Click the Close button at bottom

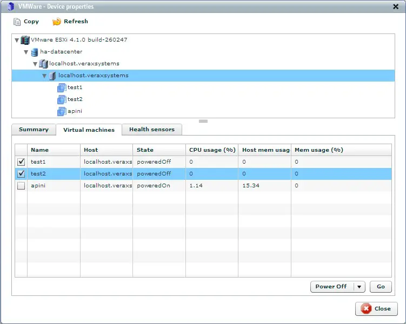[376, 309]
